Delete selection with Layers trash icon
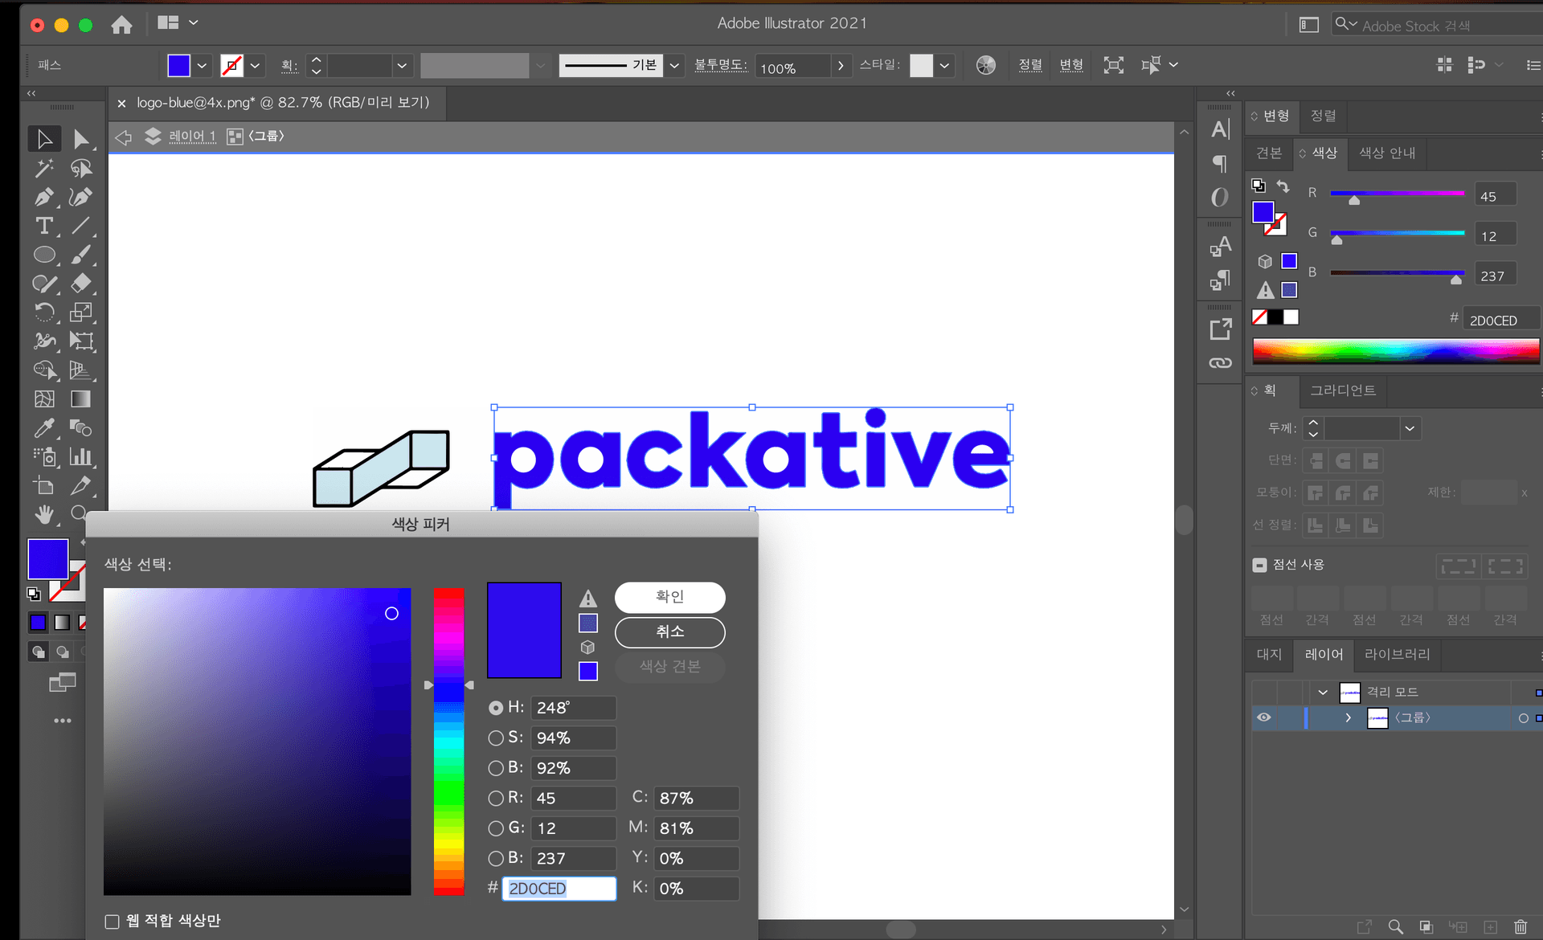Viewport: 1543px width, 940px height. pos(1520,927)
